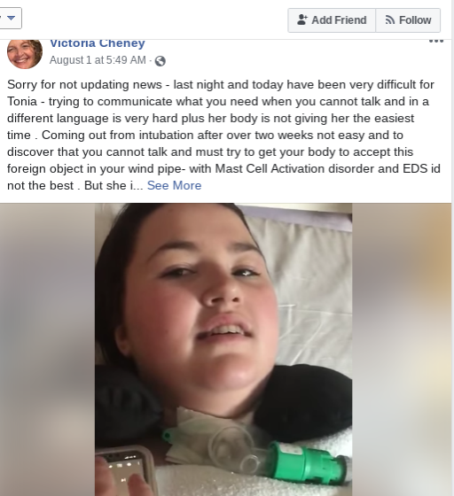Click the first line 'Sorry for not updating news'
Image resolution: width=454 pixels, height=496 pixels.
84,85
